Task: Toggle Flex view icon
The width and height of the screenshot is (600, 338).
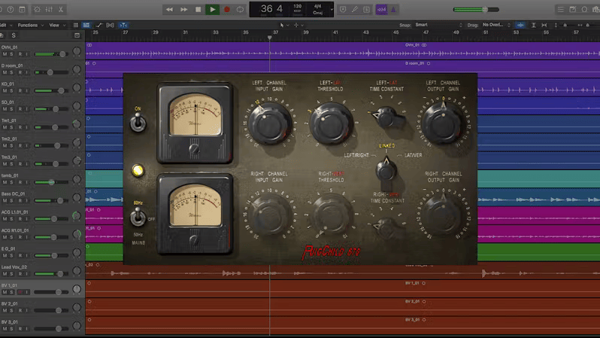Action: 111,26
